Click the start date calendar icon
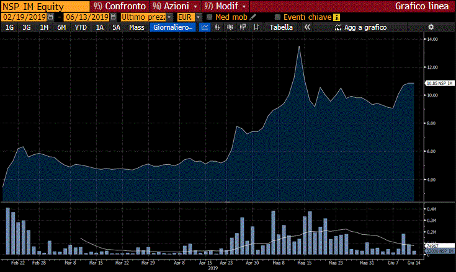456x272 pixels. (x=50, y=17)
